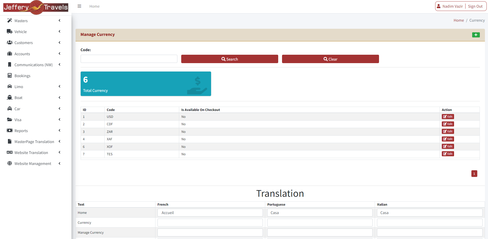The width and height of the screenshot is (488, 239).
Task: Click the hamburger menu toggle icon
Action: 79,6
